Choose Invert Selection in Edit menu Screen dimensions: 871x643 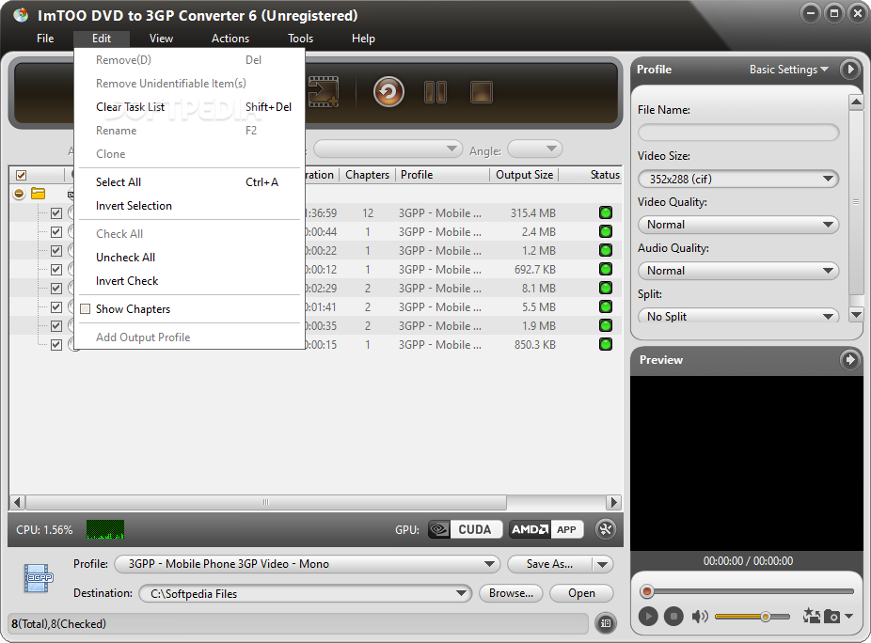coord(189,206)
